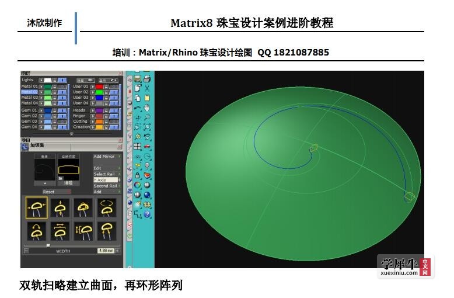454x298 pixels.
Task: Click the minus button beside WIDTH
Action: click(26, 251)
